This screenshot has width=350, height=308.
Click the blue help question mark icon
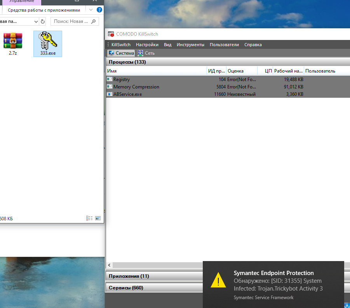(99, 10)
